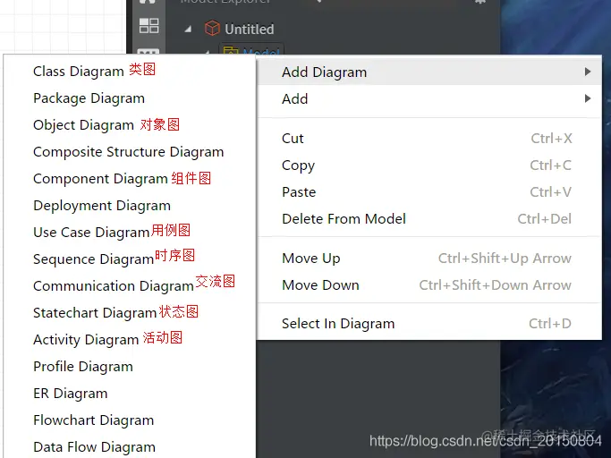Screen dimensions: 611x458
Task: Open the Add Diagram submenu item
Action: (429, 72)
